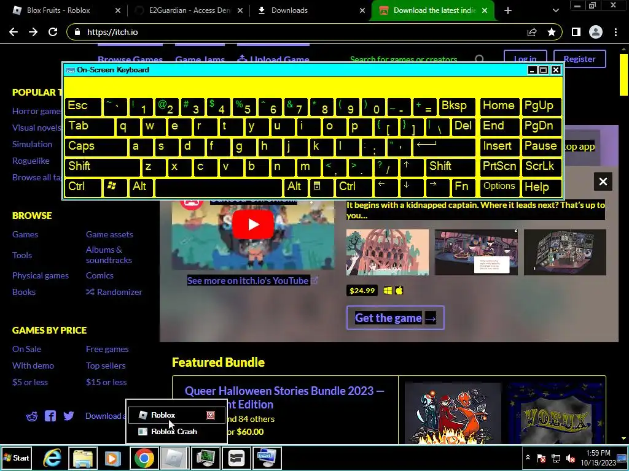Open the Game assets browse link

109,234
